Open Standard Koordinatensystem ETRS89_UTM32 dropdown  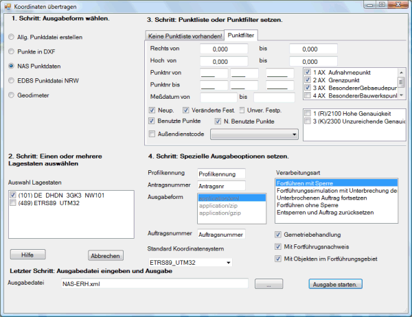pos(190,262)
